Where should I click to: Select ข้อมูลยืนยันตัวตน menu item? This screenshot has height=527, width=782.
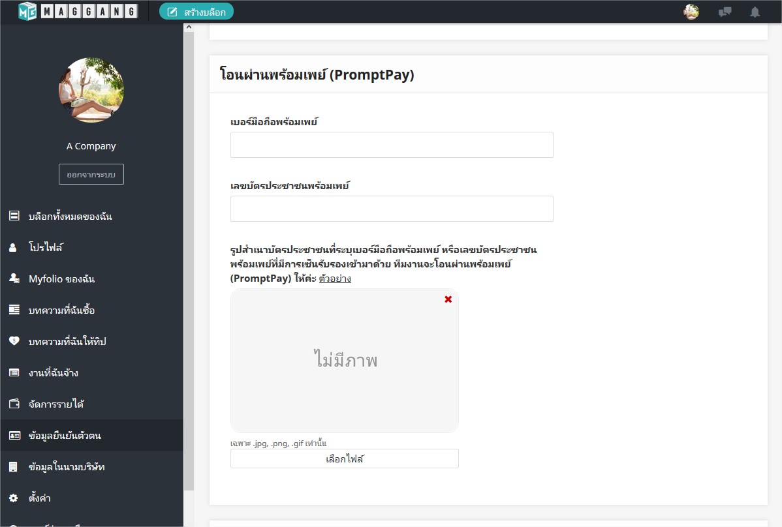click(x=65, y=435)
